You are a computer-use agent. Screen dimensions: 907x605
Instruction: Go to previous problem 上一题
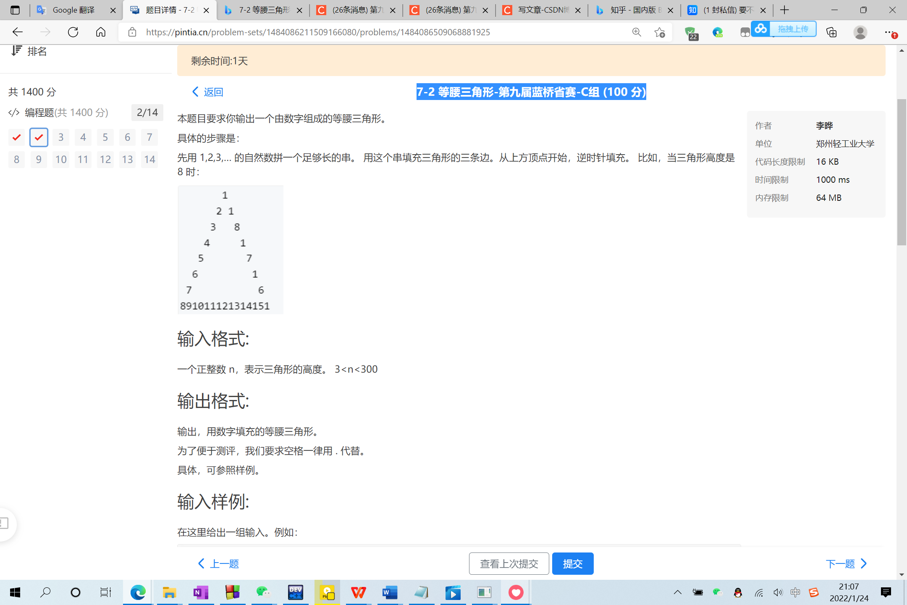click(x=218, y=563)
